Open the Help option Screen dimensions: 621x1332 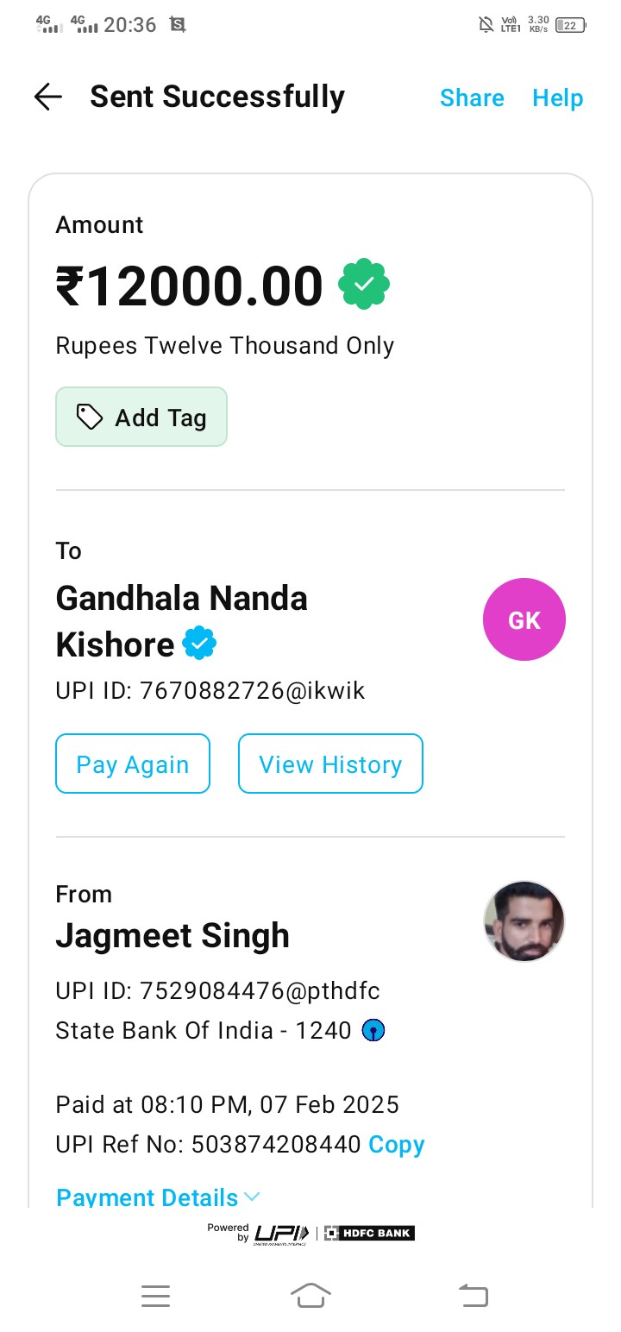coord(557,97)
